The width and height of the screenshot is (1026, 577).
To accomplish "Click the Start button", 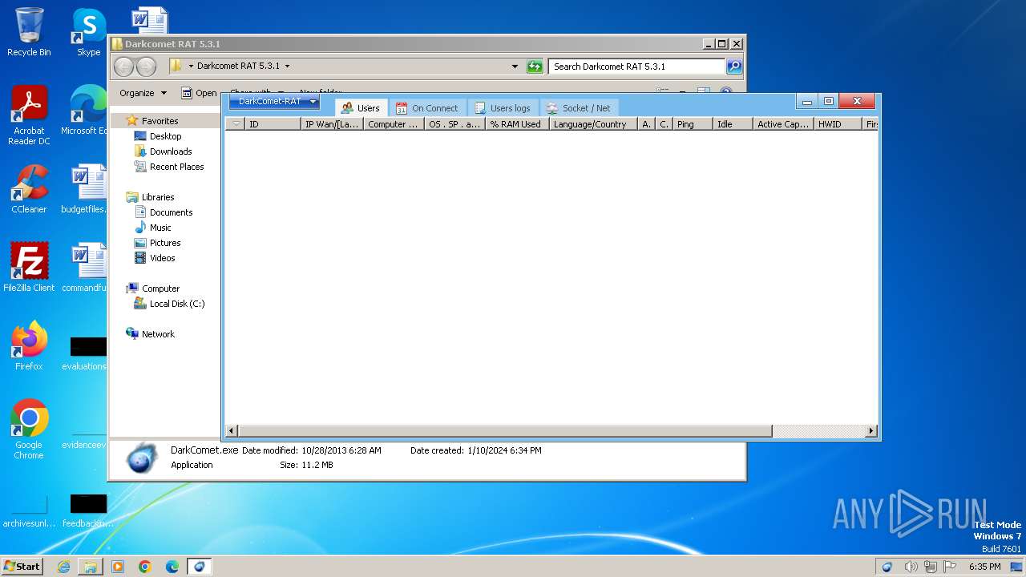I will [x=22, y=567].
